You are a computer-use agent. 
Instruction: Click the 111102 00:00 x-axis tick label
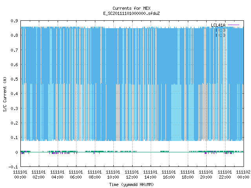tap(243, 175)
